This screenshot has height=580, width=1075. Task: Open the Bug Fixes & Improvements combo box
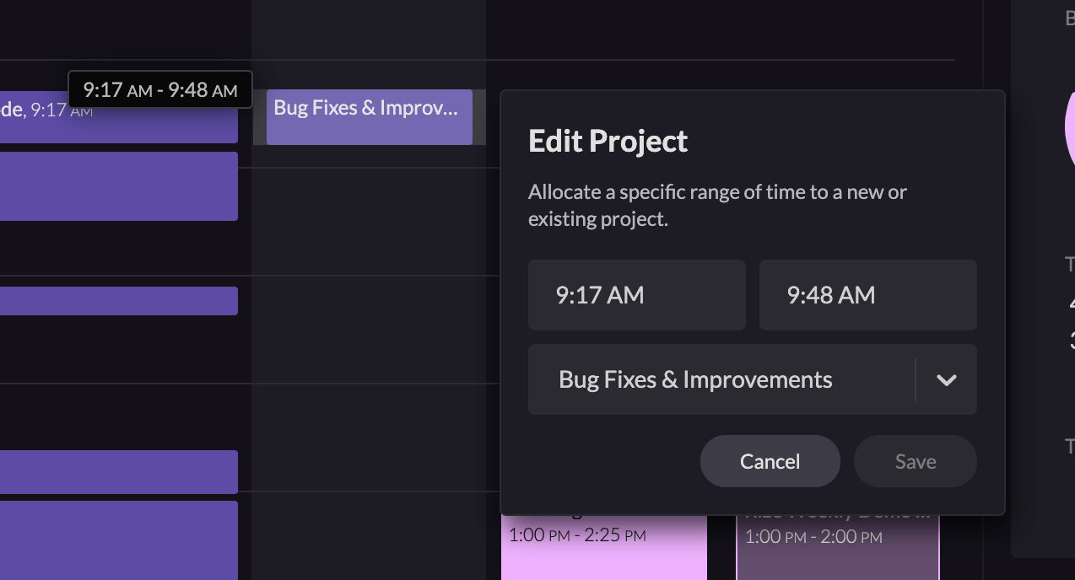tap(753, 379)
